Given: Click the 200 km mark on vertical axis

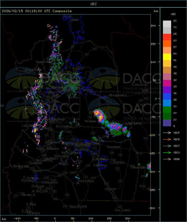Looking at the screenshot, I should tap(153, 26).
